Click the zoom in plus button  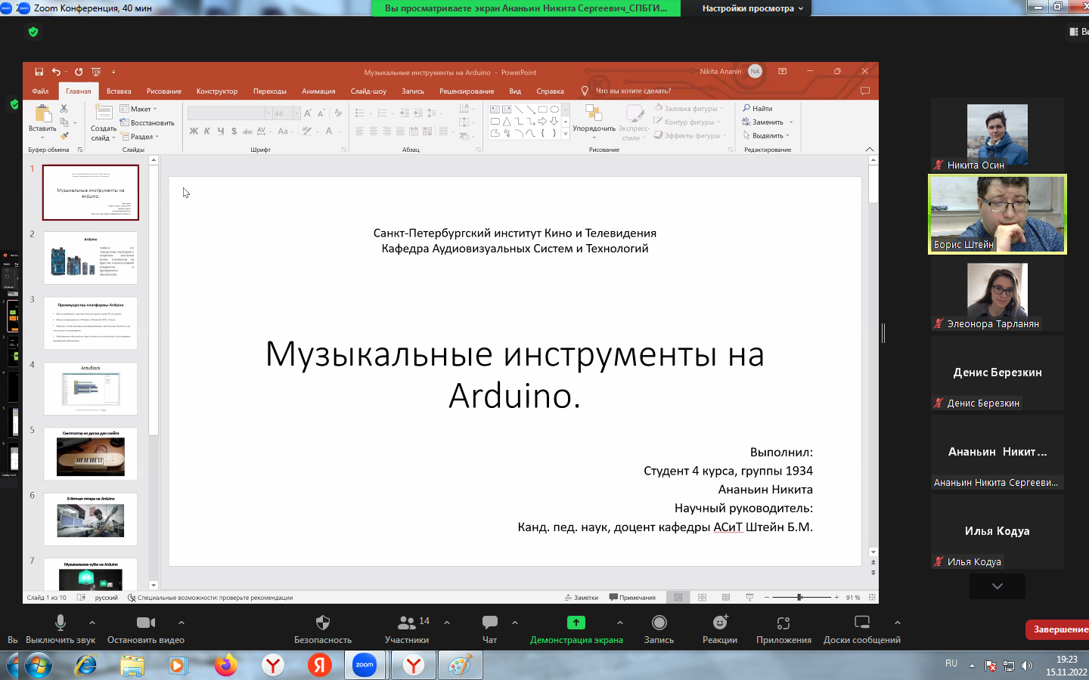[x=836, y=597]
